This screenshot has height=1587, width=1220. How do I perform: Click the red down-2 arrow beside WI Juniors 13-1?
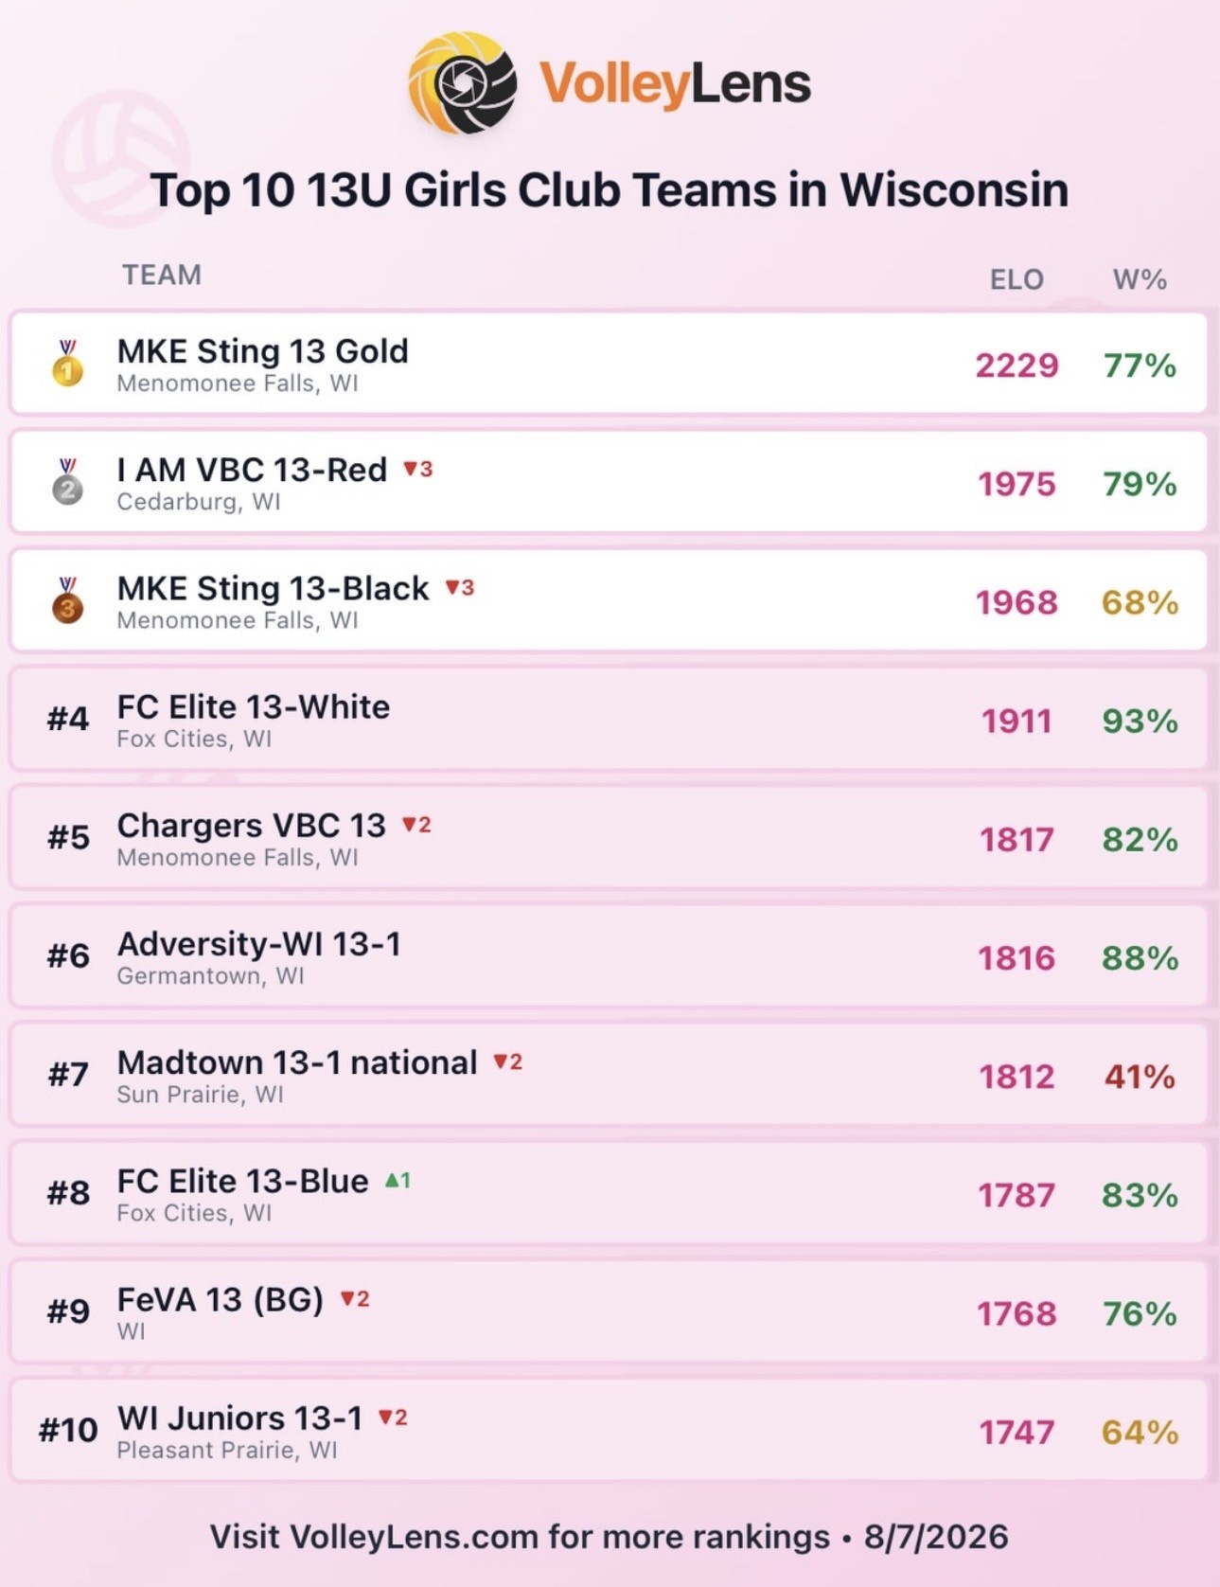click(x=393, y=1417)
